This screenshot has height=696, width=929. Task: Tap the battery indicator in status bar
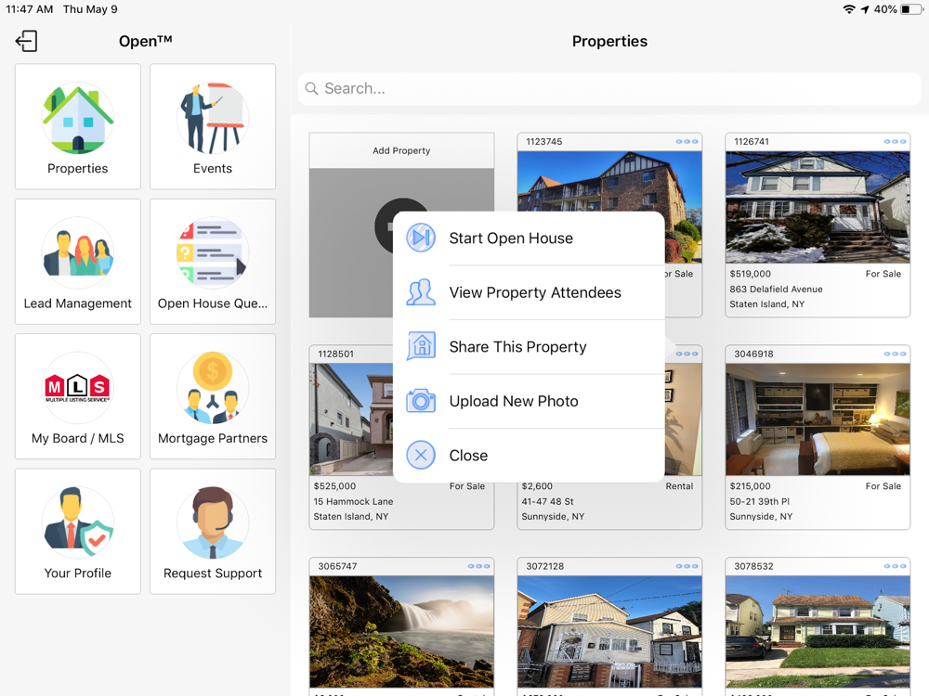[x=911, y=9]
